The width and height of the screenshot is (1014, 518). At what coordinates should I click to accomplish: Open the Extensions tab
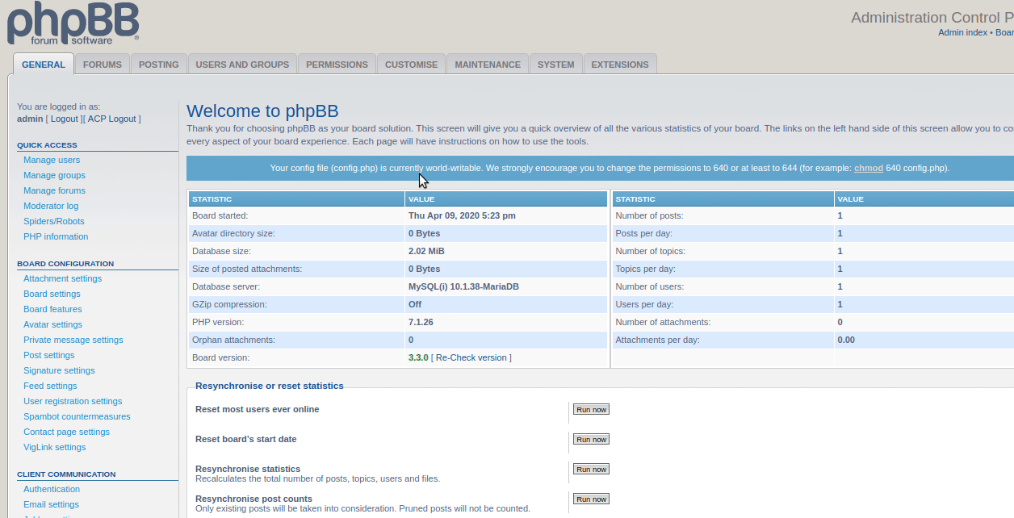(x=620, y=65)
